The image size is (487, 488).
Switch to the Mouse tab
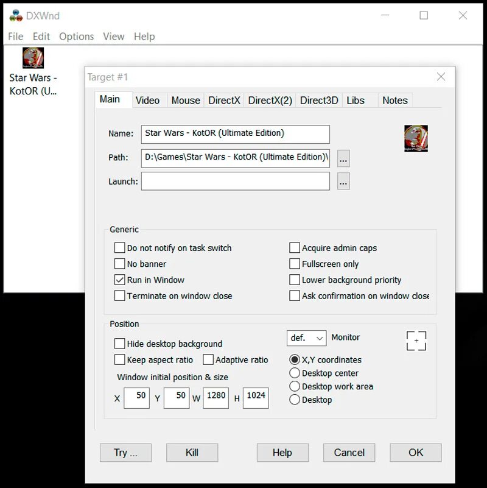tap(186, 100)
